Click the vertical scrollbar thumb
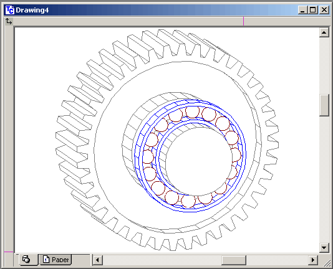This screenshot has width=333, height=269. tap(324, 105)
